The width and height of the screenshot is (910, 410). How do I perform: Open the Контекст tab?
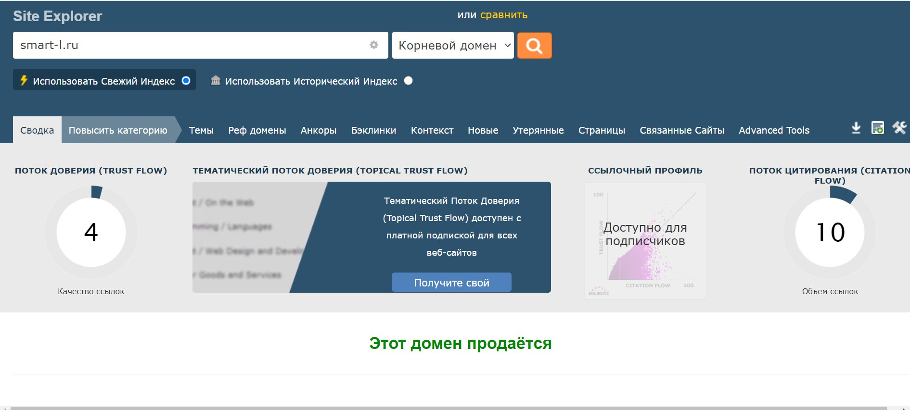[432, 130]
